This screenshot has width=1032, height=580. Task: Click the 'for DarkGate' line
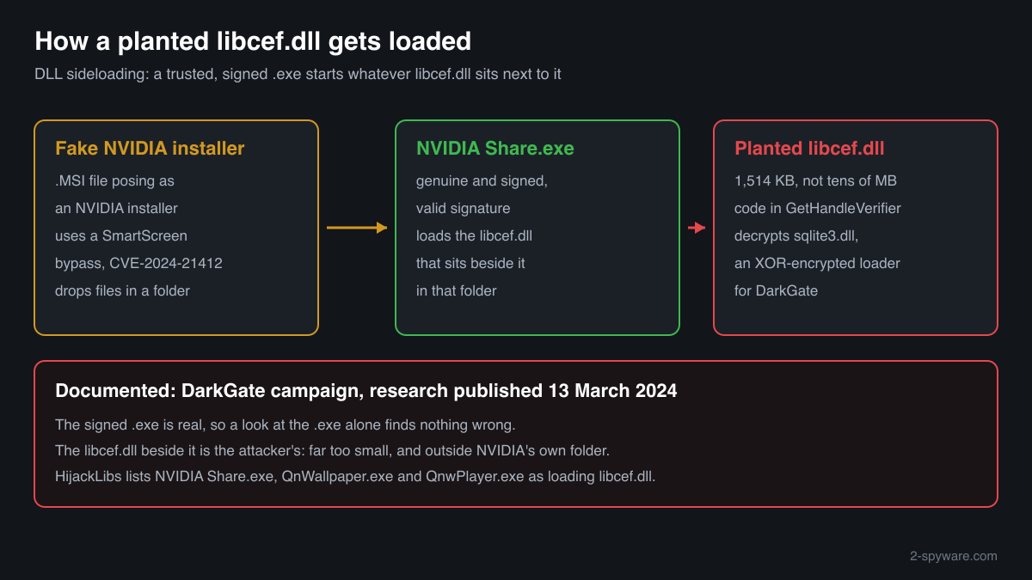click(x=776, y=290)
